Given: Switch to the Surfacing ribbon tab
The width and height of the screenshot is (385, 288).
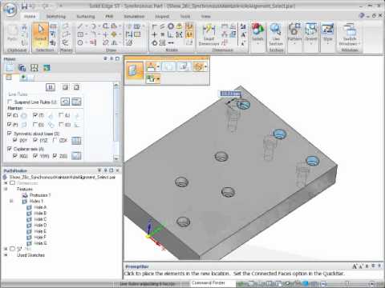Looking at the screenshot, I should tap(86, 17).
